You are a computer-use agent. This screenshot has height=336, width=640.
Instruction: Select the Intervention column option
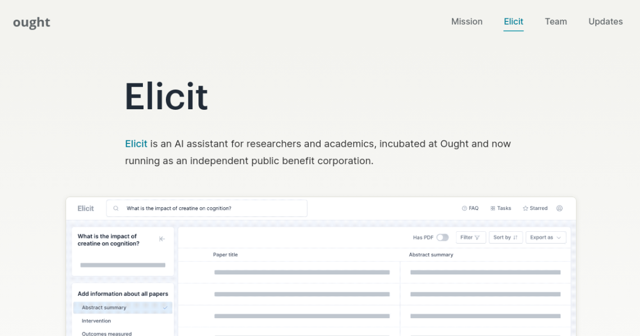click(96, 321)
